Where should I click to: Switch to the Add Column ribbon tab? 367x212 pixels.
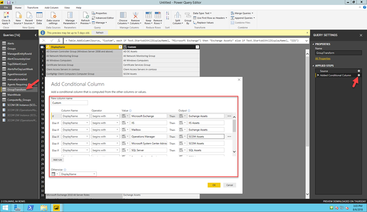pyautogui.click(x=51, y=8)
